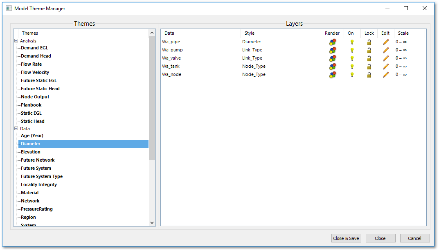Image resolution: width=439 pixels, height=251 pixels.
Task: Select the Static Head theme
Action: [32, 121]
